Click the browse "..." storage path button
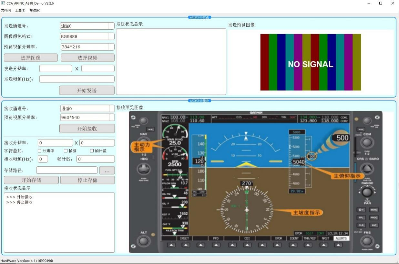Image resolution: width=399 pixels, height=264 pixels. click(107, 170)
